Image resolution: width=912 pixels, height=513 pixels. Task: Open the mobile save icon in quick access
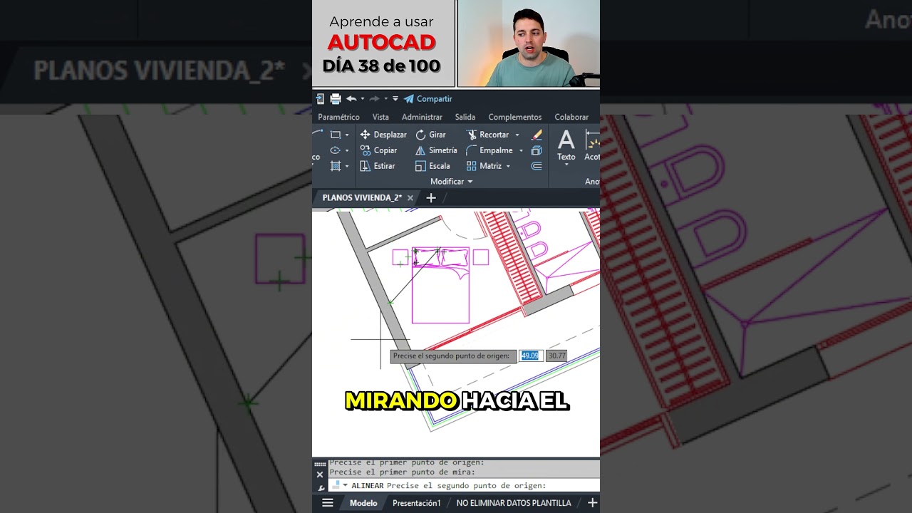pyautogui.click(x=321, y=99)
